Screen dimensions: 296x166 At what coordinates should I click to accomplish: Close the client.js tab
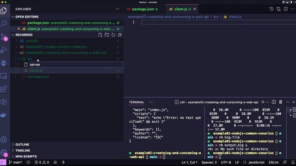[194, 9]
